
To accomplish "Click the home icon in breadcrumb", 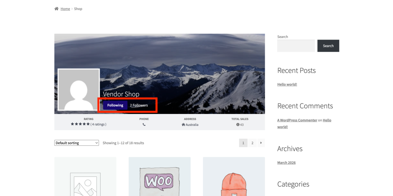I will tap(56, 9).
